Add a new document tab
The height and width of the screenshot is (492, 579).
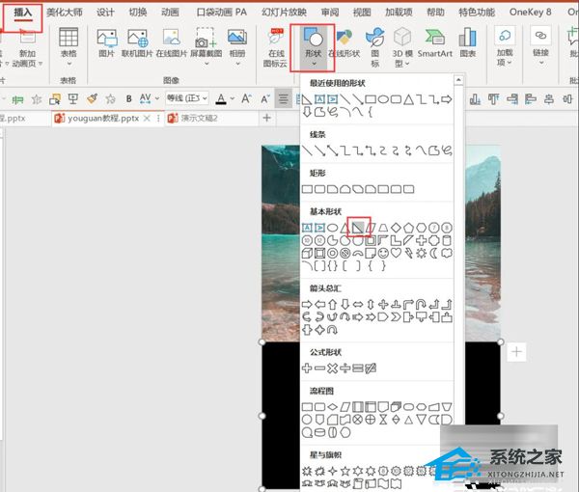pos(266,118)
